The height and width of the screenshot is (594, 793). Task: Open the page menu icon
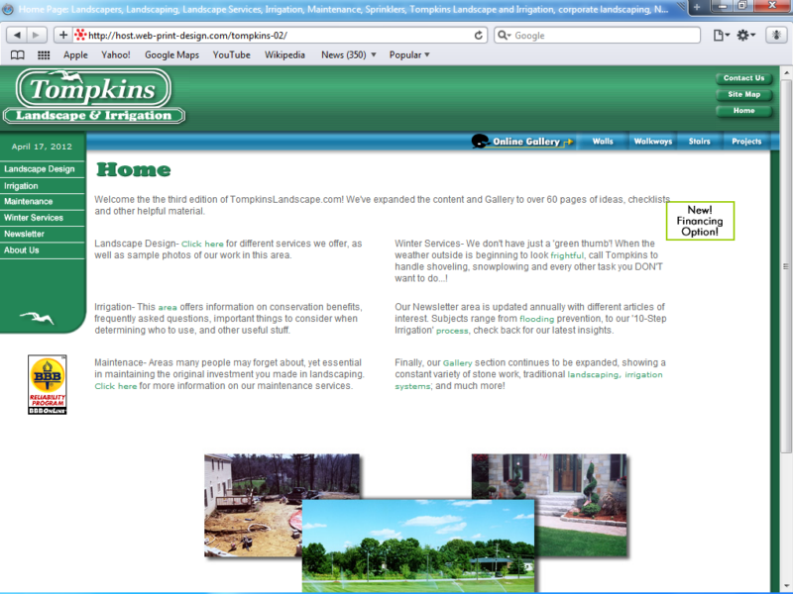(721, 36)
